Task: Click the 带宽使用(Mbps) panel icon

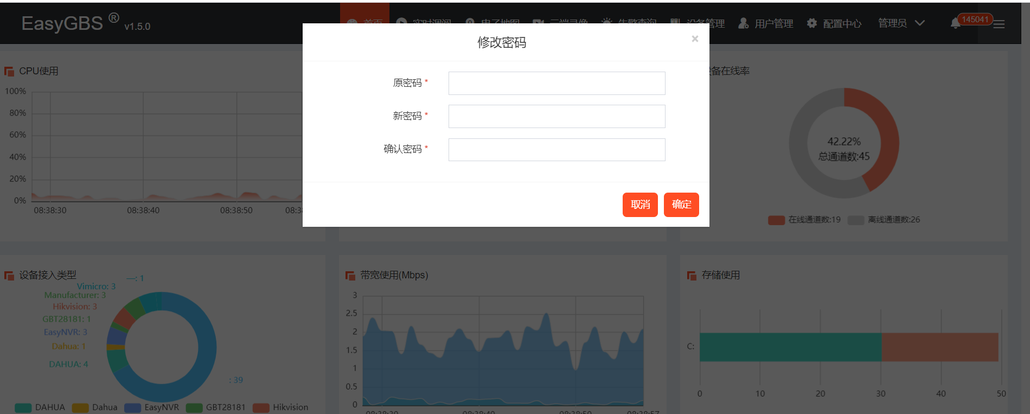Action: (x=350, y=276)
